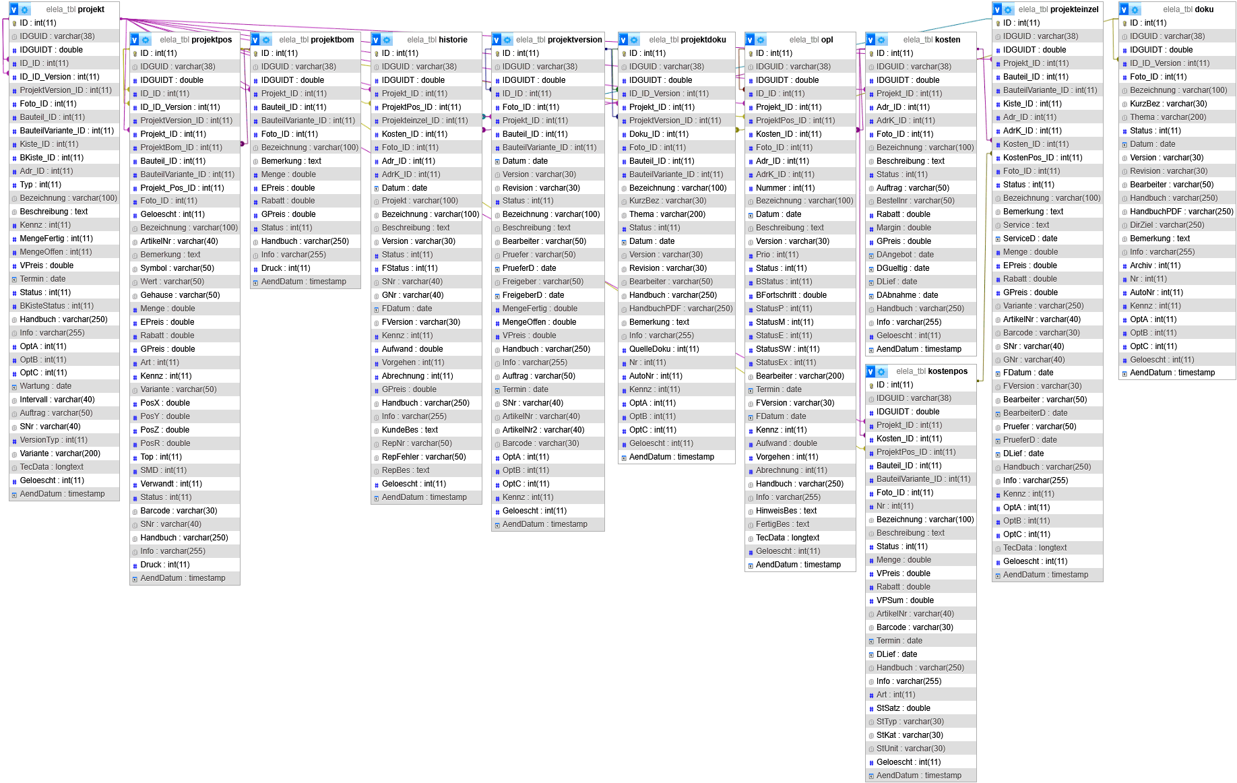This screenshot has height=783, width=1237.
Task: Click gear icon on projektbom table
Action: [x=267, y=40]
